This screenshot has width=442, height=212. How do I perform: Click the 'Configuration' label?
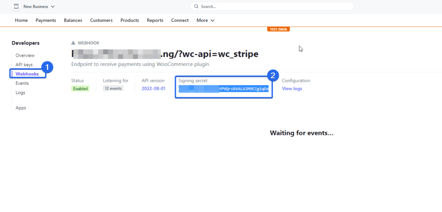[x=296, y=81]
